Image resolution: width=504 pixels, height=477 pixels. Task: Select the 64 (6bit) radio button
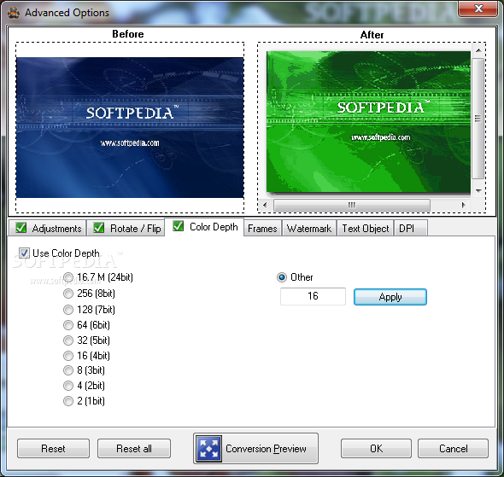(x=68, y=325)
